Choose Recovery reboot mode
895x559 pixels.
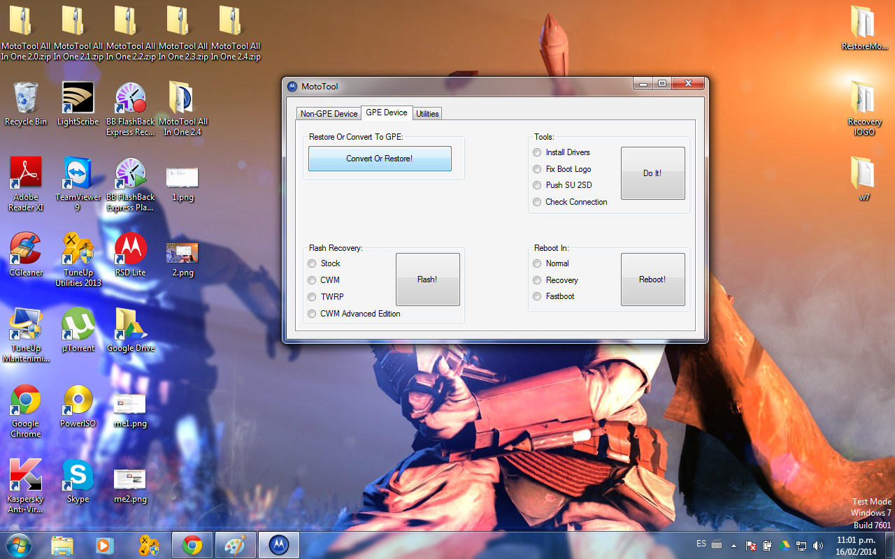tap(556, 280)
